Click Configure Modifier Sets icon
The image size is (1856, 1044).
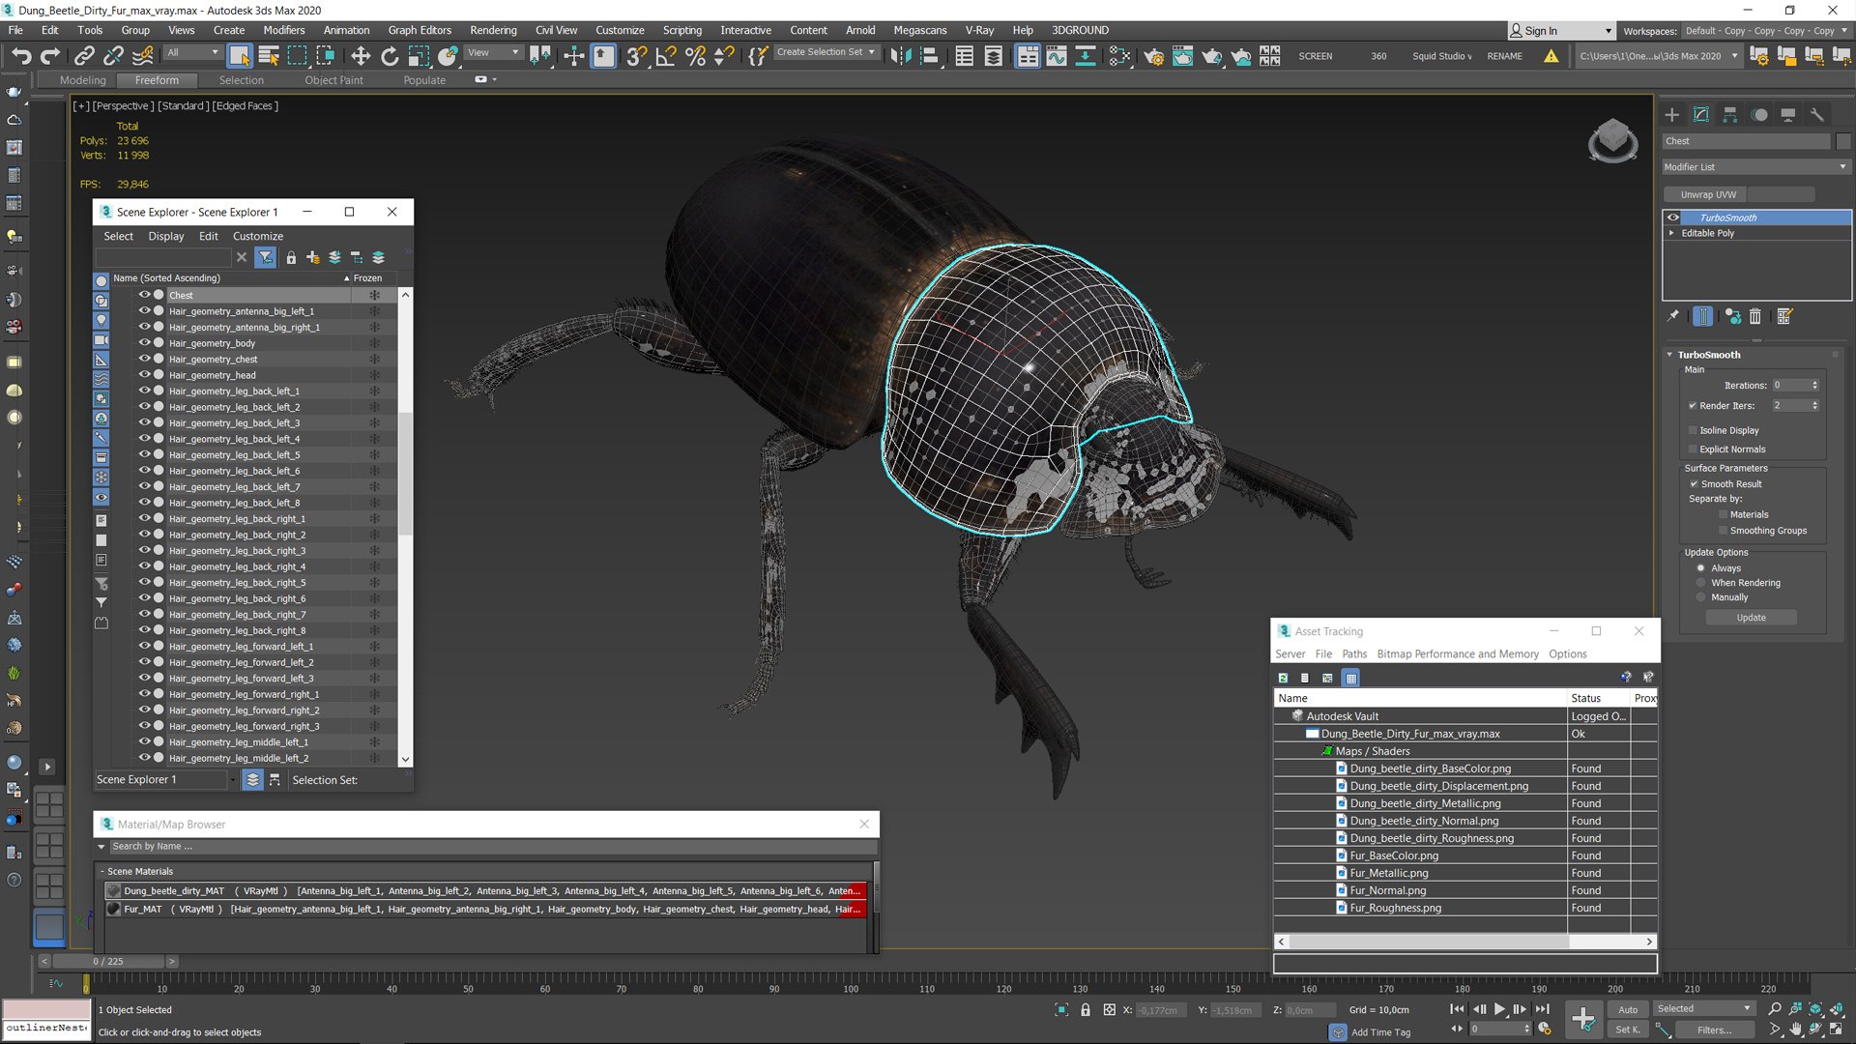tap(1784, 316)
